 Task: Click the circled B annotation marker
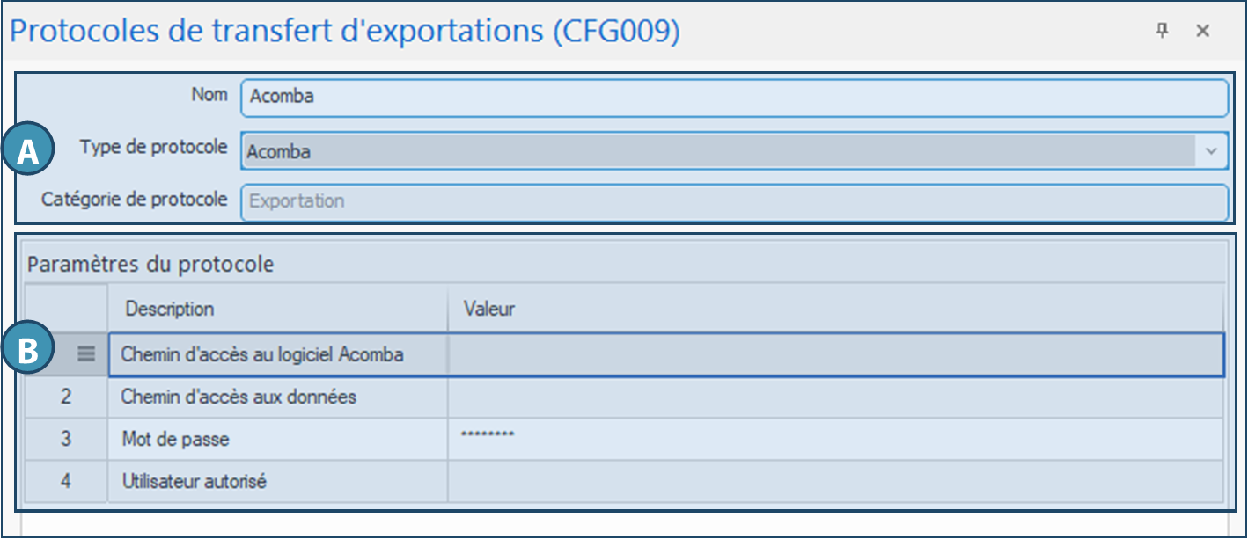[x=29, y=352]
